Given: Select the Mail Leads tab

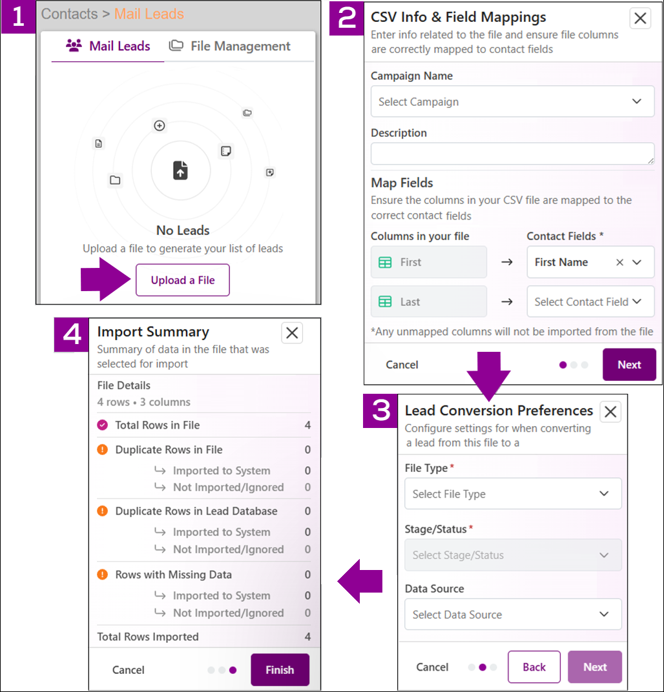Looking at the screenshot, I should point(108,46).
